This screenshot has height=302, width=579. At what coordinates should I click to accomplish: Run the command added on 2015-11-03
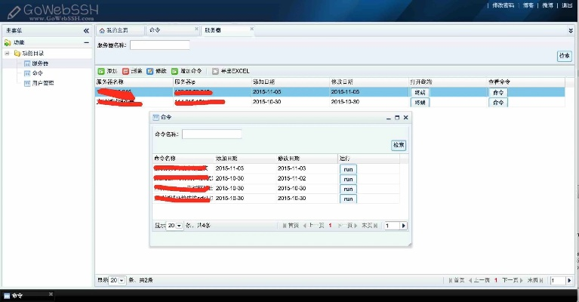coord(348,169)
